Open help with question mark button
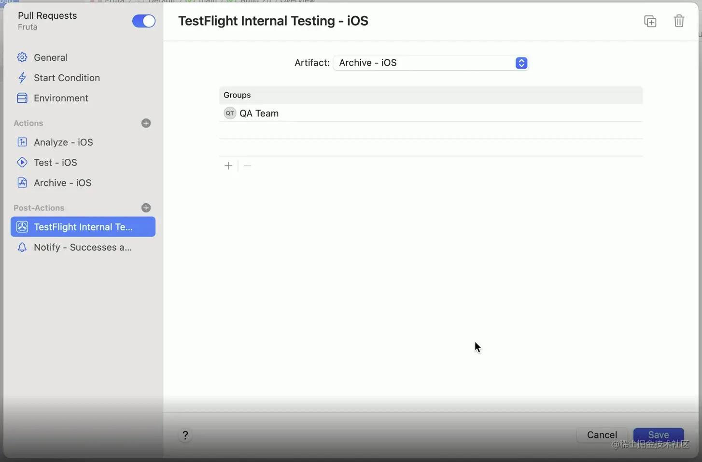702x462 pixels. point(185,435)
